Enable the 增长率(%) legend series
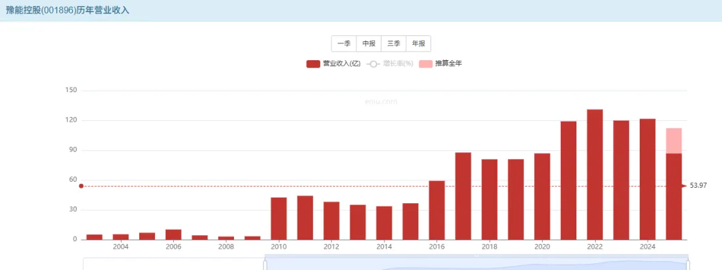The height and width of the screenshot is (270, 722). tap(389, 64)
